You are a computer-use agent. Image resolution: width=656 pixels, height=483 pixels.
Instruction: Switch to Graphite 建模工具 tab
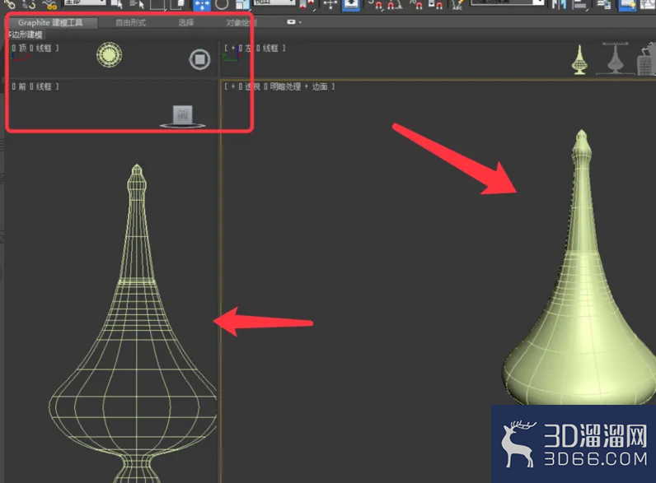pyautogui.click(x=50, y=22)
